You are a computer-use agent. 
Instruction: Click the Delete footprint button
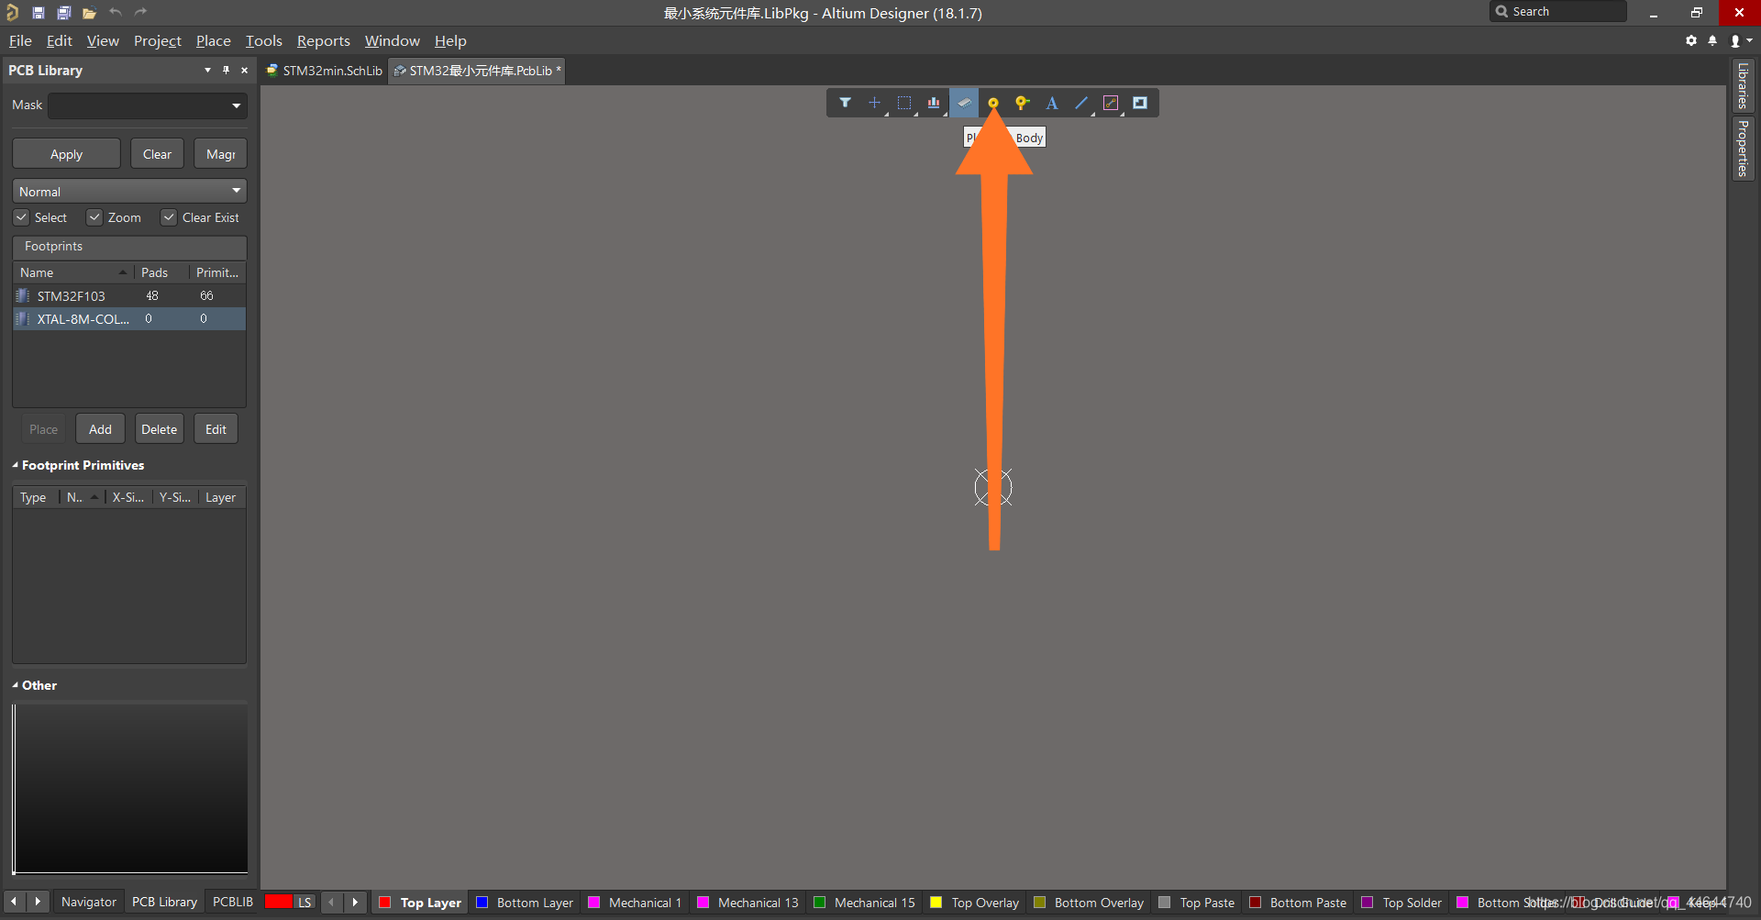pyautogui.click(x=159, y=429)
